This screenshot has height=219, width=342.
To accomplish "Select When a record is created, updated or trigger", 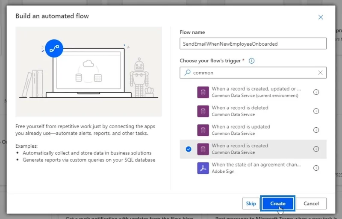I will pyautogui.click(x=253, y=92).
